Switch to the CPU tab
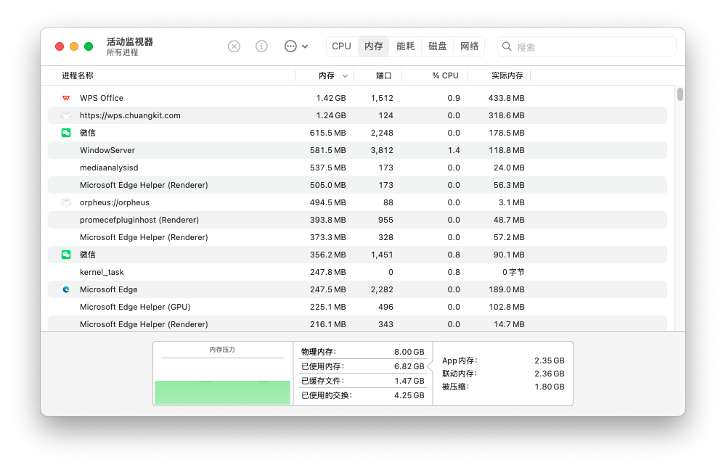This screenshot has width=726, height=470. point(341,46)
